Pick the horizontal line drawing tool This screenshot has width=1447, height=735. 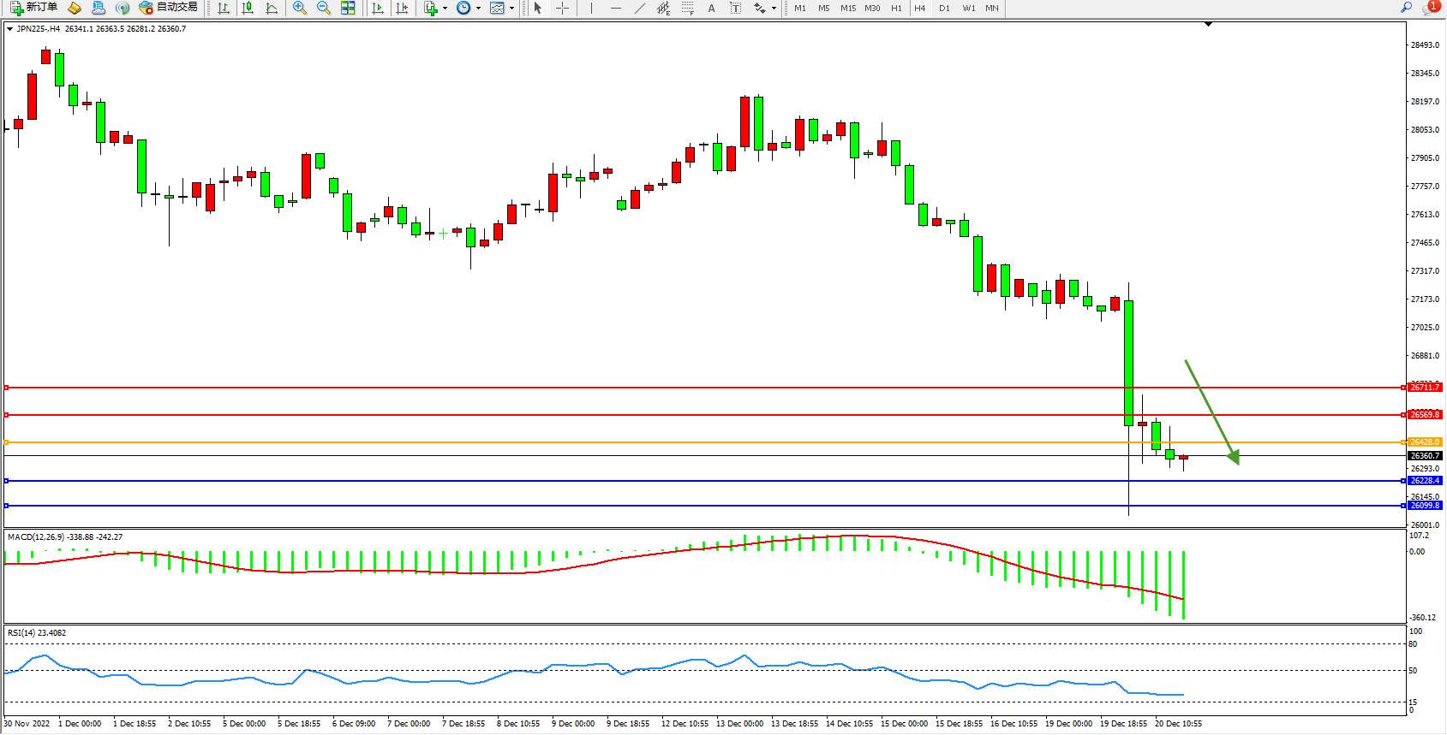pos(615,8)
